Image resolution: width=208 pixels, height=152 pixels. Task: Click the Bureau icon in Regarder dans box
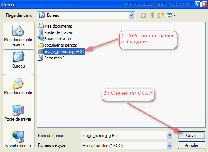[42, 15]
